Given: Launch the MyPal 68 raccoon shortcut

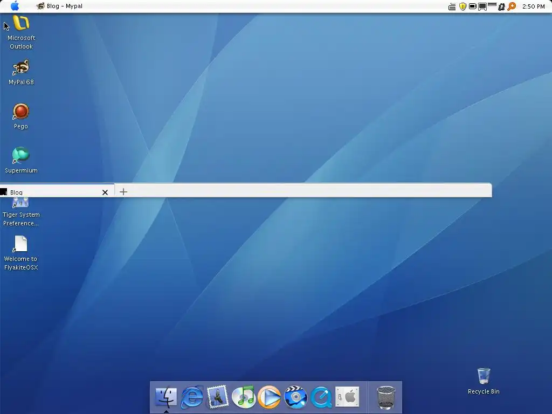Looking at the screenshot, I should [x=21, y=72].
